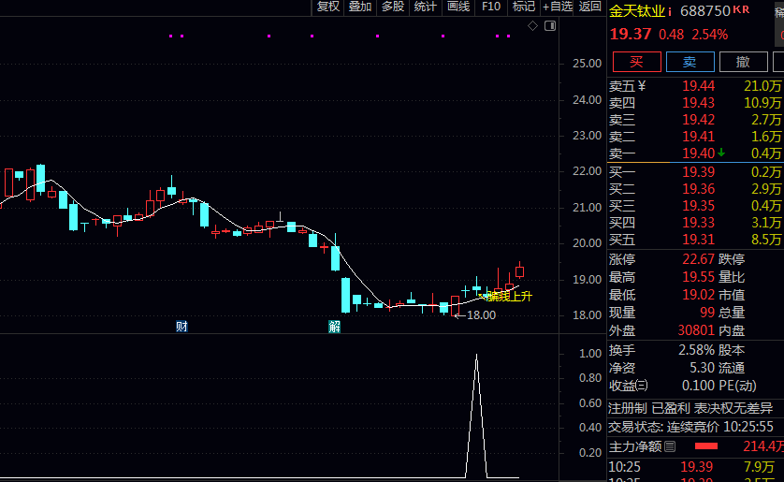Screen dimensions: 784x482
Task: Select the 卖三 price 19.42
Action: click(699, 120)
